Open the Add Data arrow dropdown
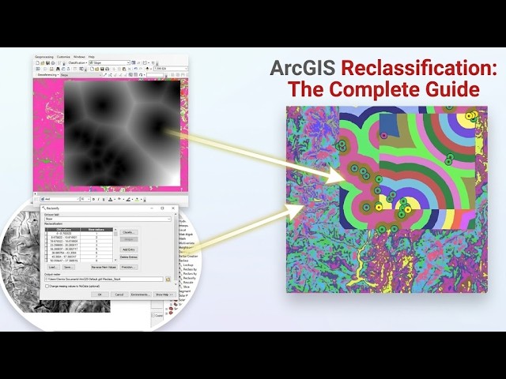Screen dimensions: 506x379 tap(151, 69)
